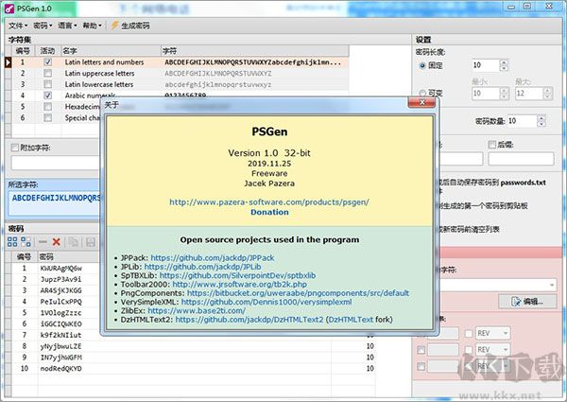Open the DzHTMLText2 GitHub link
The image size is (567, 402).
(x=249, y=320)
